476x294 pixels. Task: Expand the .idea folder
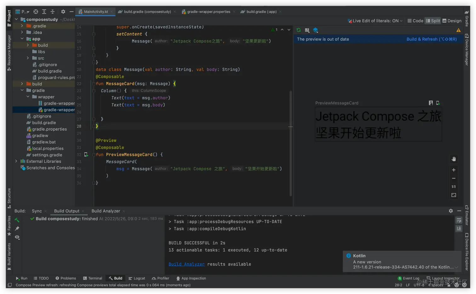[22, 32]
